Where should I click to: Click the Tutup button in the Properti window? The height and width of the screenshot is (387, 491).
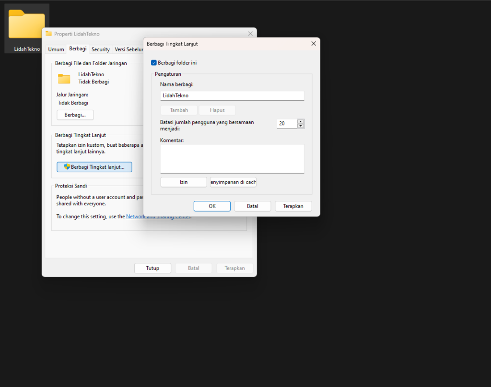coord(152,268)
